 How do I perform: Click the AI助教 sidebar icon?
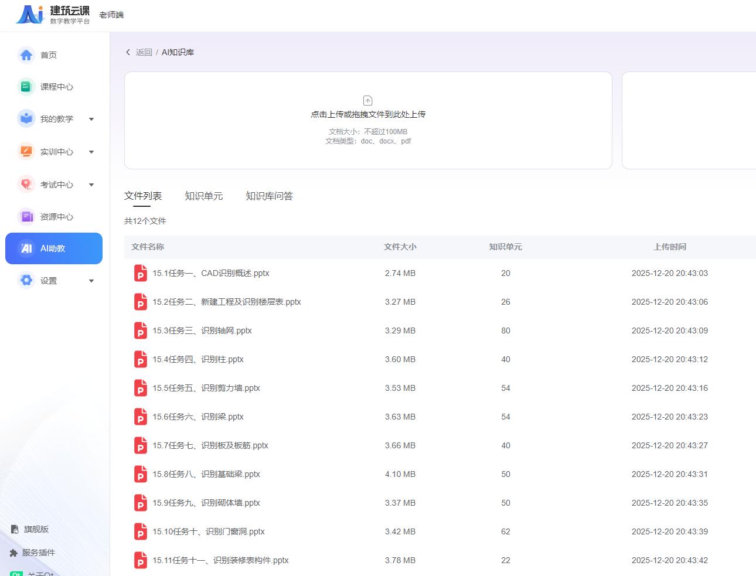26,248
